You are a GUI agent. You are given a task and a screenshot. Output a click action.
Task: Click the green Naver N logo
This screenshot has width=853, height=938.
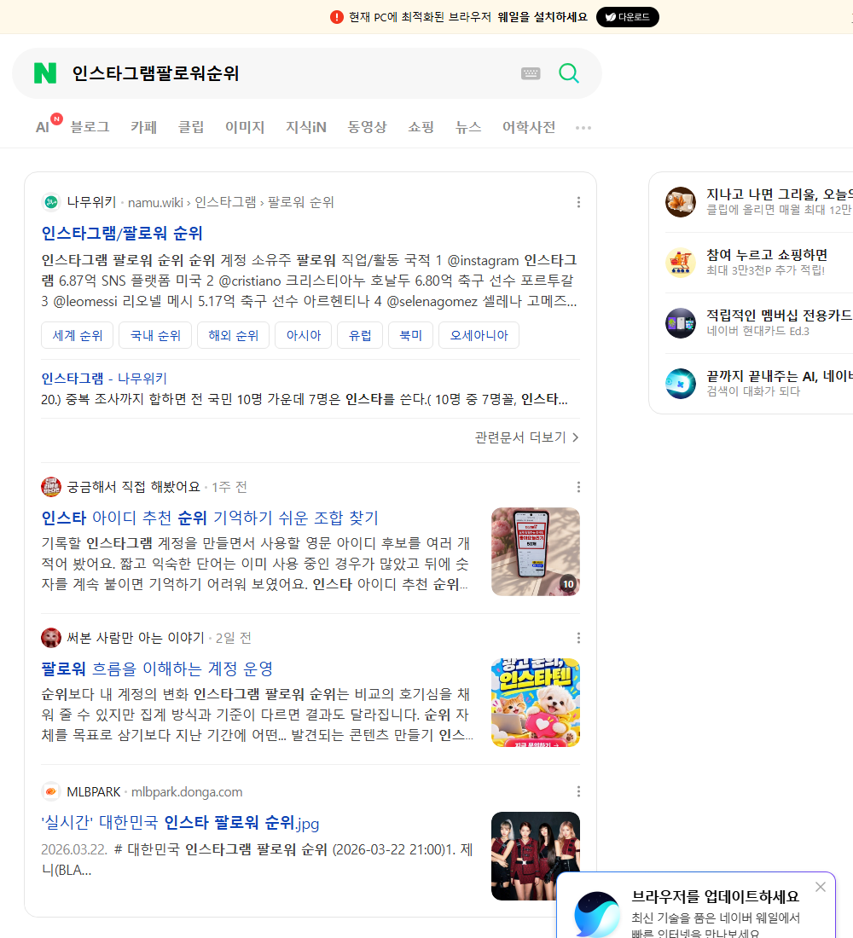pyautogui.click(x=45, y=73)
